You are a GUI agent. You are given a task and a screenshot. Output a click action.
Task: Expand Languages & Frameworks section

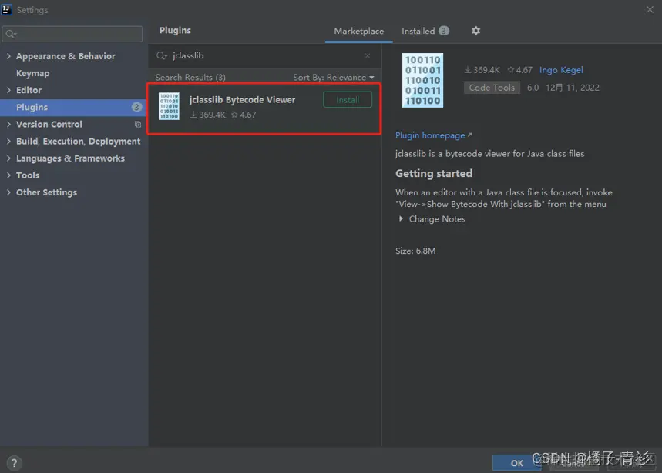(8, 158)
